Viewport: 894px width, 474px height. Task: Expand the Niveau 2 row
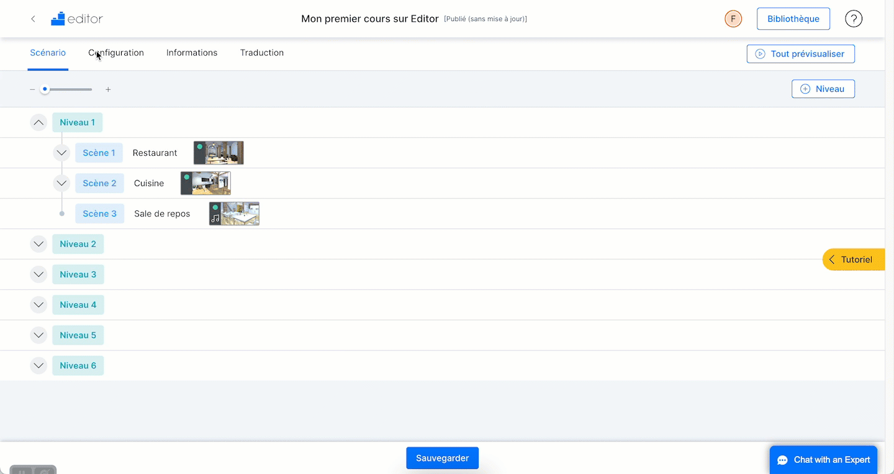point(38,244)
